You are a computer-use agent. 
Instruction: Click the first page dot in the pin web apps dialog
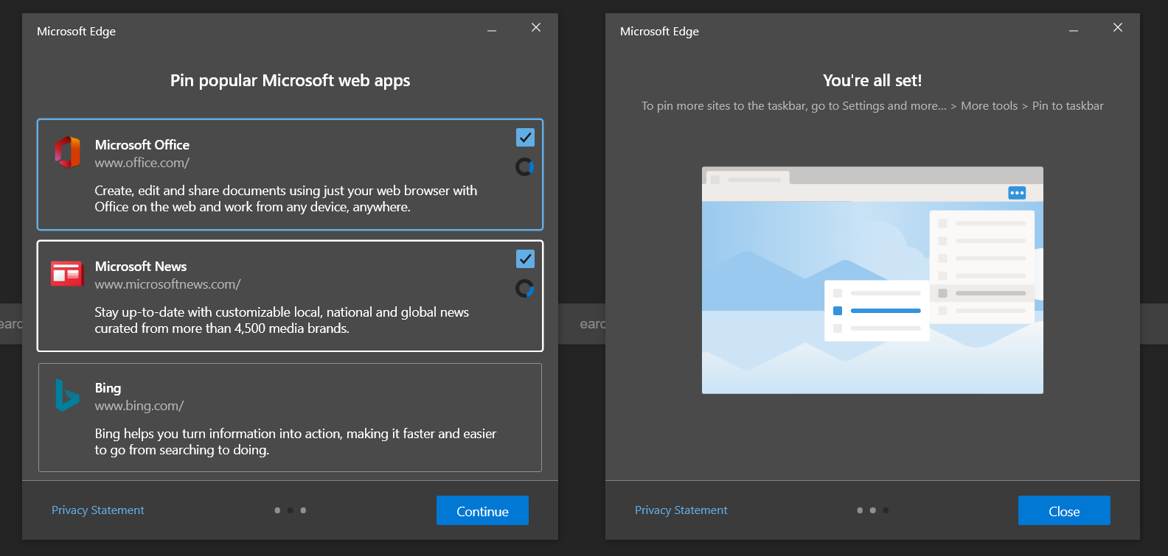[x=277, y=510]
